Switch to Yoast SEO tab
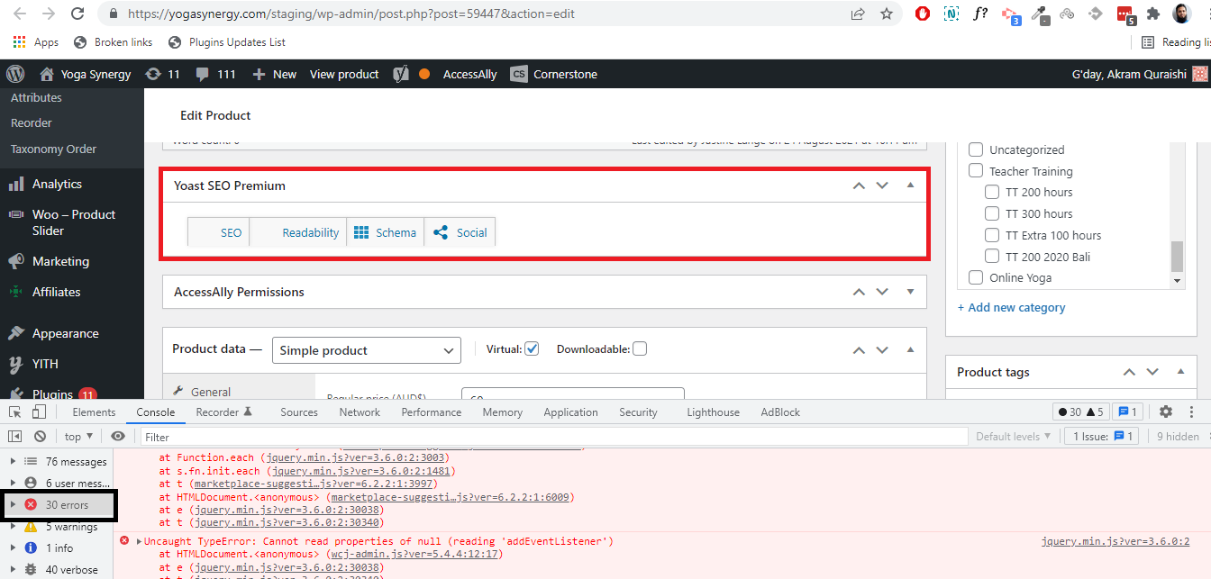The image size is (1211, 579). (219, 232)
